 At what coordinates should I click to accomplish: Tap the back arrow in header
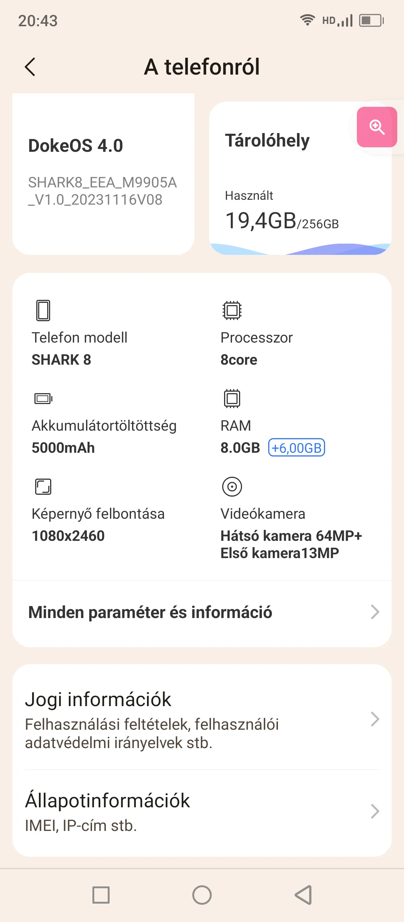click(30, 67)
